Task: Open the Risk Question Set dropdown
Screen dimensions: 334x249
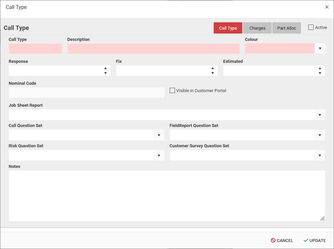Action: click(159, 155)
